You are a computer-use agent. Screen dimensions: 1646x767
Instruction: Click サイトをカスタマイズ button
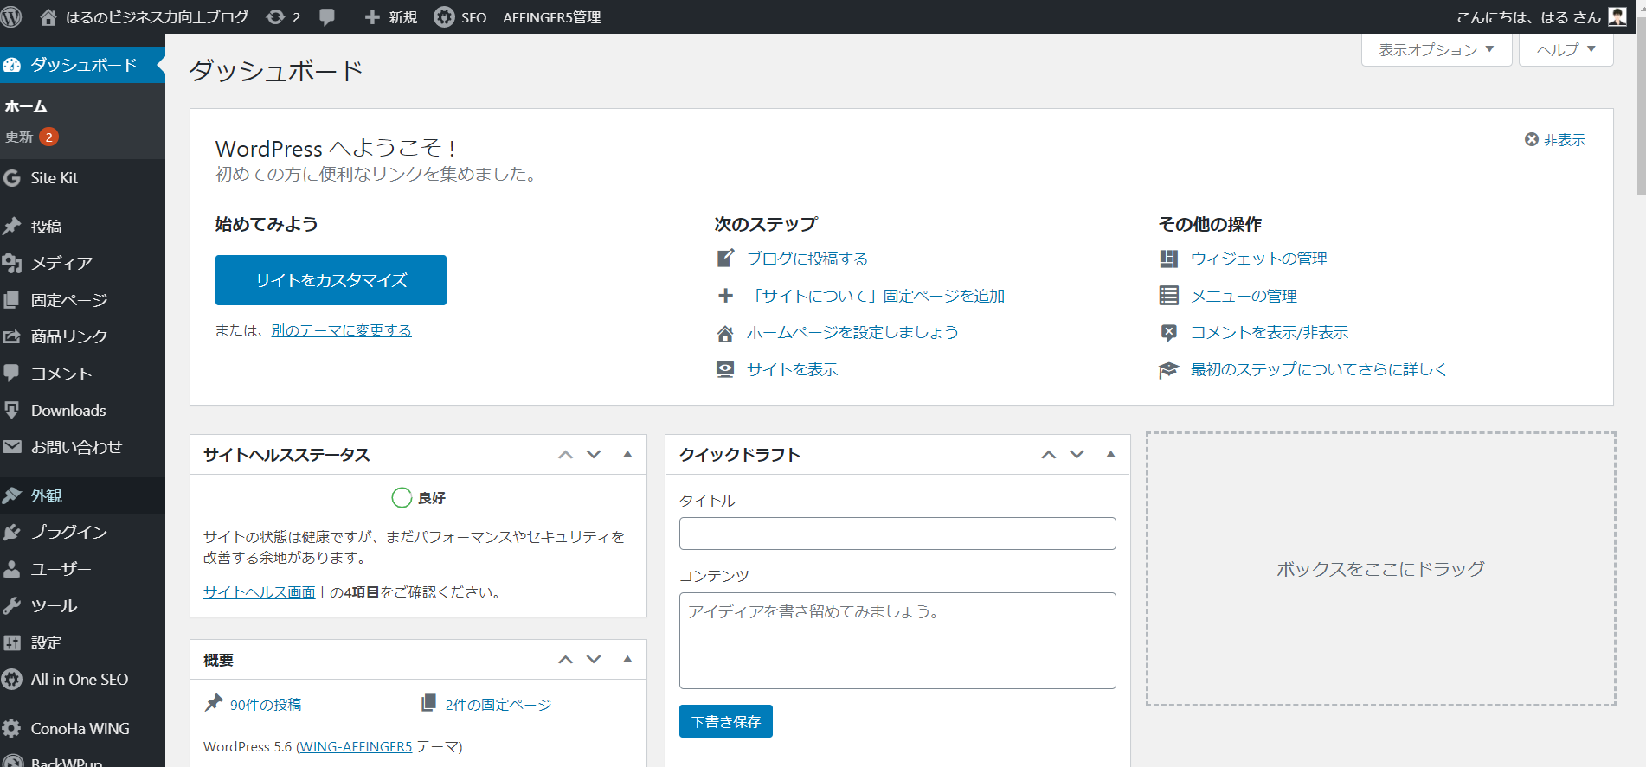coord(331,280)
